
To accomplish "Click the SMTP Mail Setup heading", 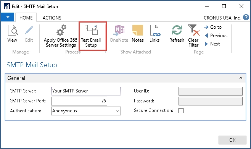I will click(x=32, y=65).
